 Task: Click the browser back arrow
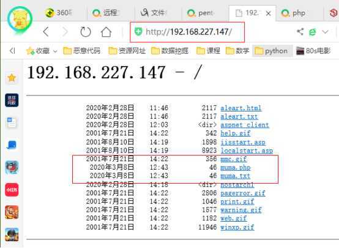46,32
